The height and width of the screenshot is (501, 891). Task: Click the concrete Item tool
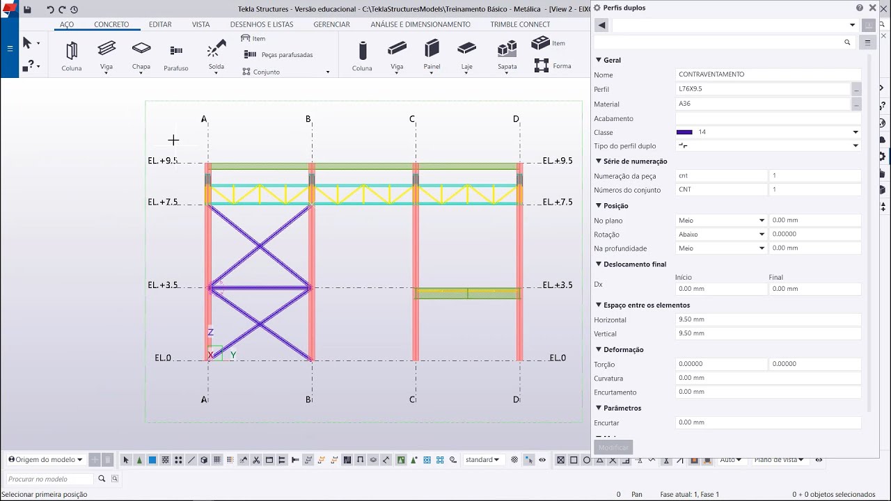pyautogui.click(x=549, y=43)
